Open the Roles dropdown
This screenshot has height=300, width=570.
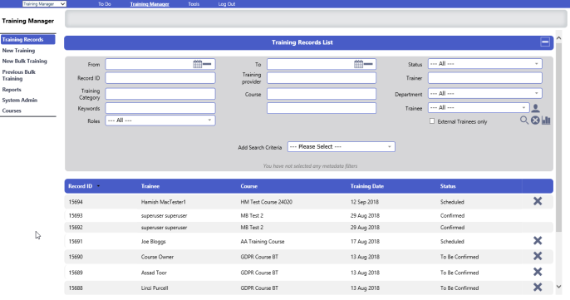click(160, 120)
